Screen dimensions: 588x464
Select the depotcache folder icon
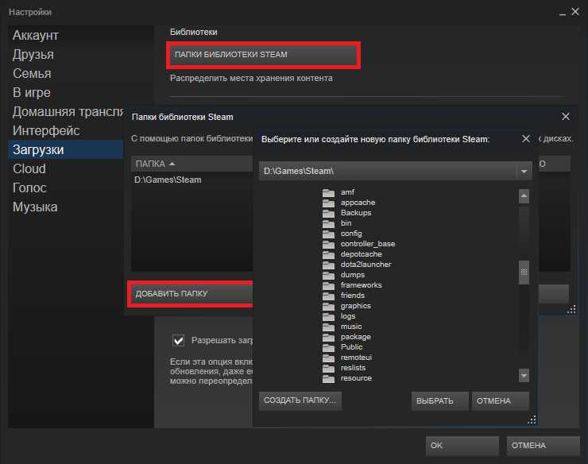coord(328,254)
